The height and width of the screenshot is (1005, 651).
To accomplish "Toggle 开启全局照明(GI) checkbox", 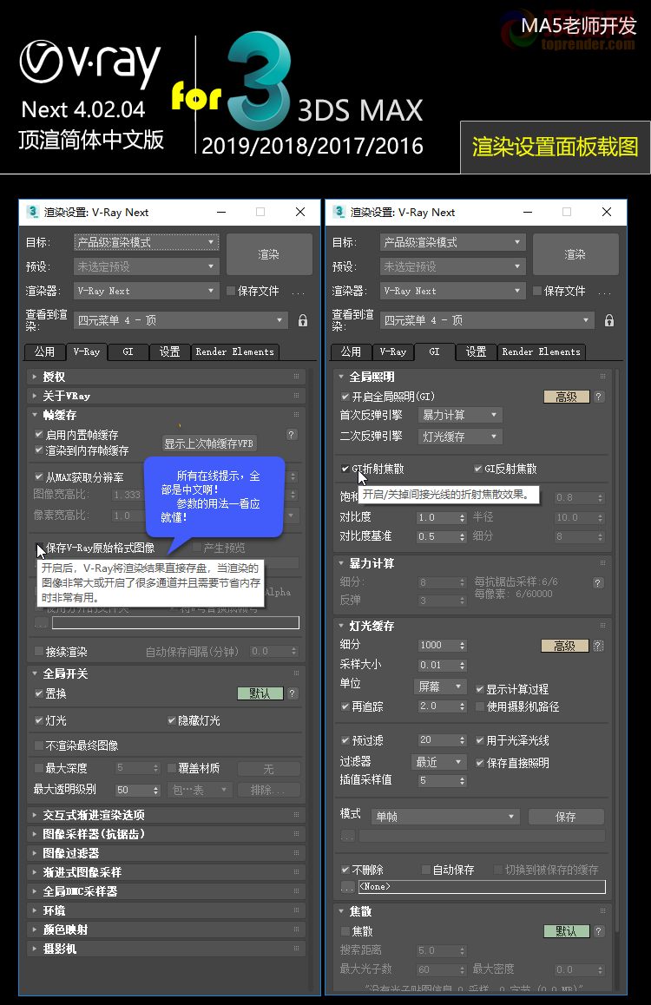I will click(x=345, y=397).
